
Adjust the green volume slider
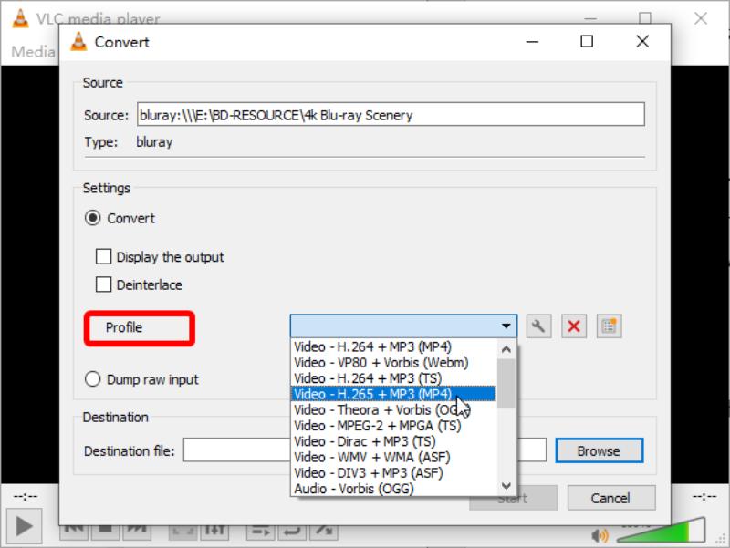point(661,532)
